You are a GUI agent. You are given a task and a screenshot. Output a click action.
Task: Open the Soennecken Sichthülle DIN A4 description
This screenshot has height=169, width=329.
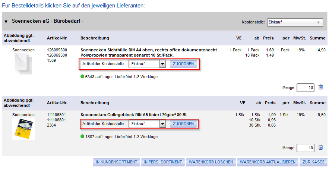pyautogui.click(x=149, y=52)
